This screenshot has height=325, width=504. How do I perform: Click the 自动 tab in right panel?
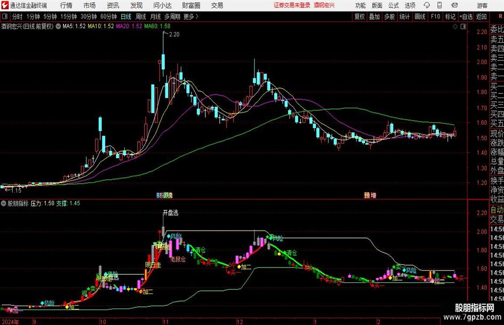pos(497,210)
